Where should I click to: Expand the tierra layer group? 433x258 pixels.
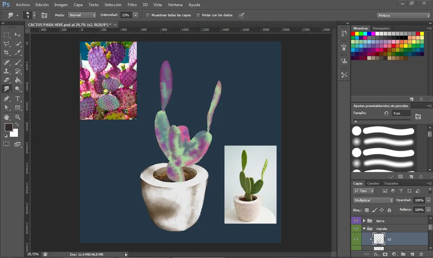coord(364,221)
